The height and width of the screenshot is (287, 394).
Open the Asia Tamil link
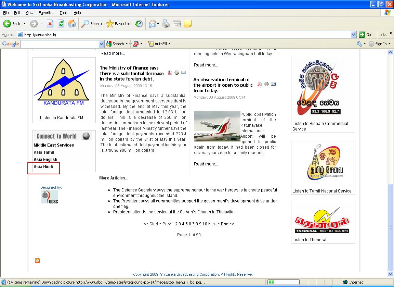(x=44, y=152)
